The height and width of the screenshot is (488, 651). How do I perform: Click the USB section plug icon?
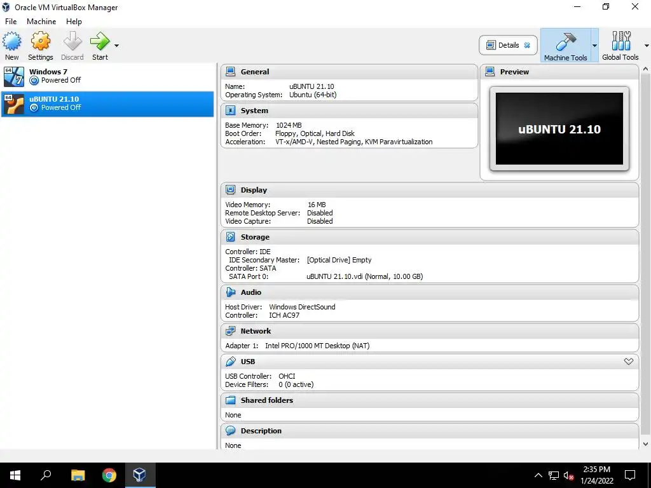tap(230, 362)
